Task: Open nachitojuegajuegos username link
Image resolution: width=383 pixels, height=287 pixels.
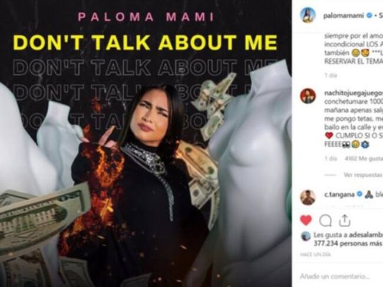Action: click(353, 93)
